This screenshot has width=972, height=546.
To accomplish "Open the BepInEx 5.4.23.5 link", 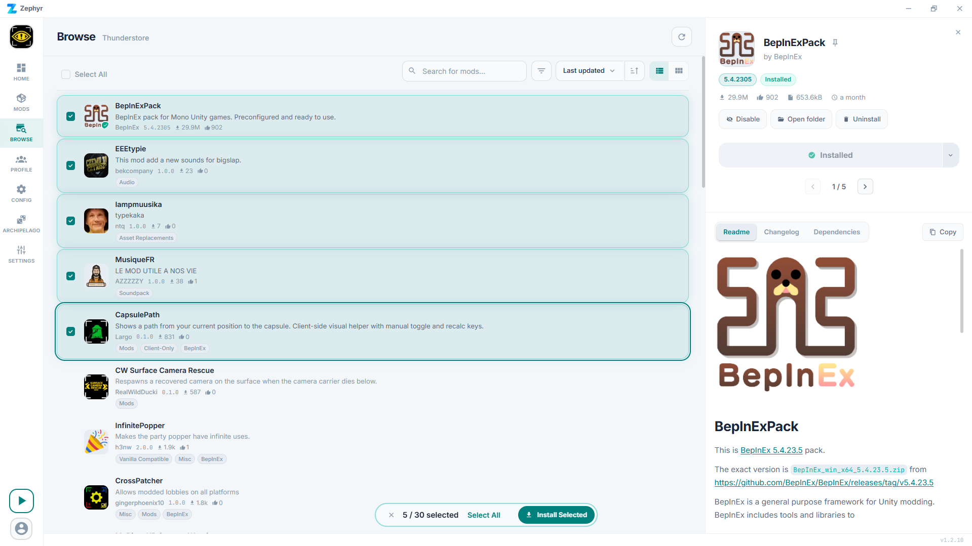I will tap(771, 450).
